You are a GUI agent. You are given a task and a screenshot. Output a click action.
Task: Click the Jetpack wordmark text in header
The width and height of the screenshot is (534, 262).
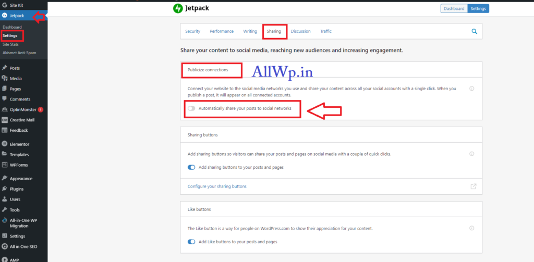[x=198, y=8]
